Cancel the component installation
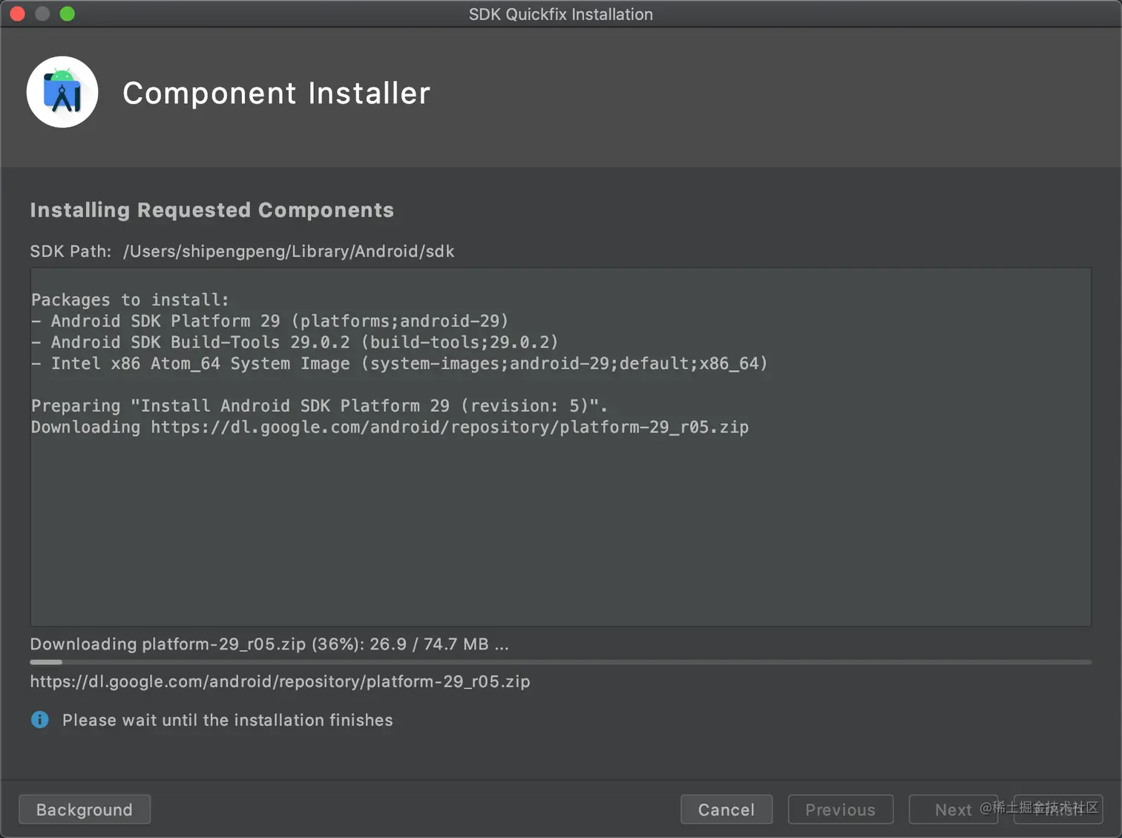The height and width of the screenshot is (838, 1122). (726, 810)
